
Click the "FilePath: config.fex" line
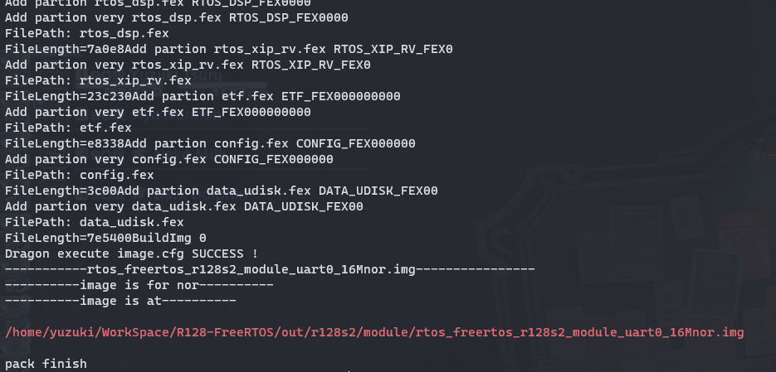[79, 175]
